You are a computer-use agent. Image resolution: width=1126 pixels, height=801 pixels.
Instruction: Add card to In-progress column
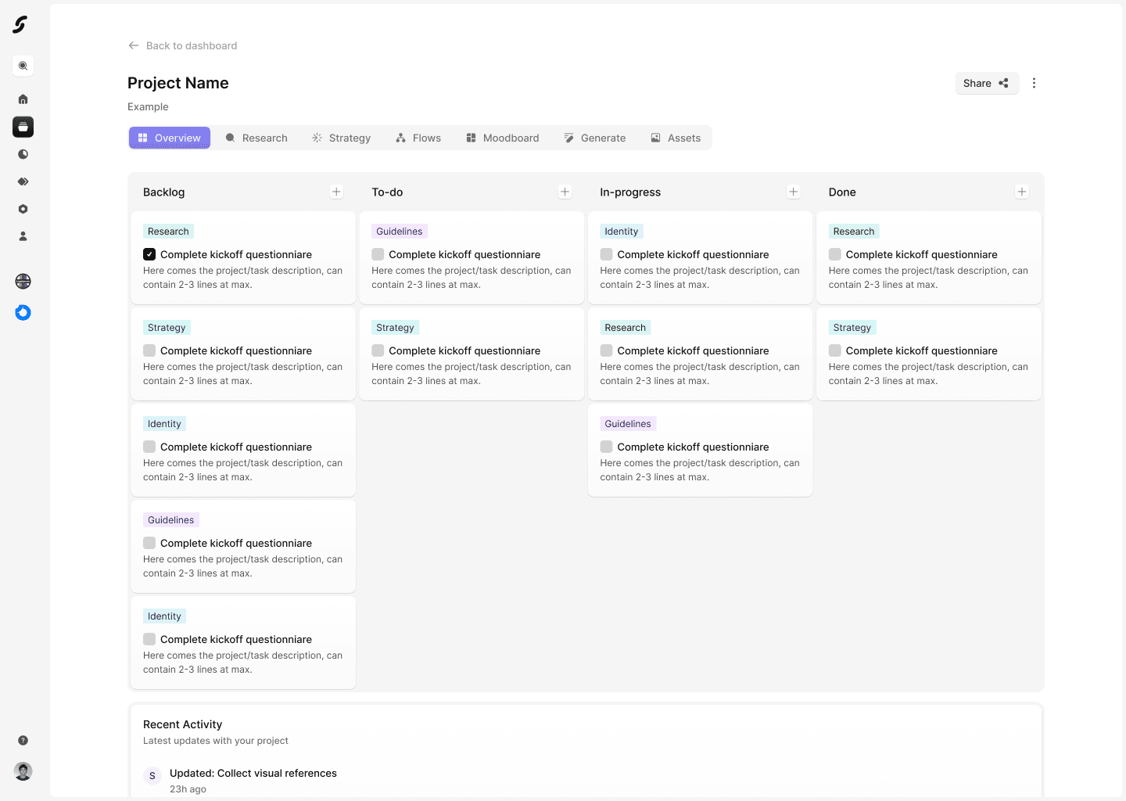tap(793, 192)
